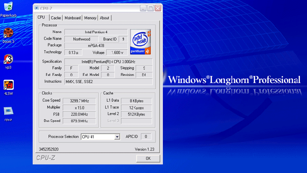This screenshot has width=307, height=173.
Task: Click the OK button
Action: [x=148, y=158]
